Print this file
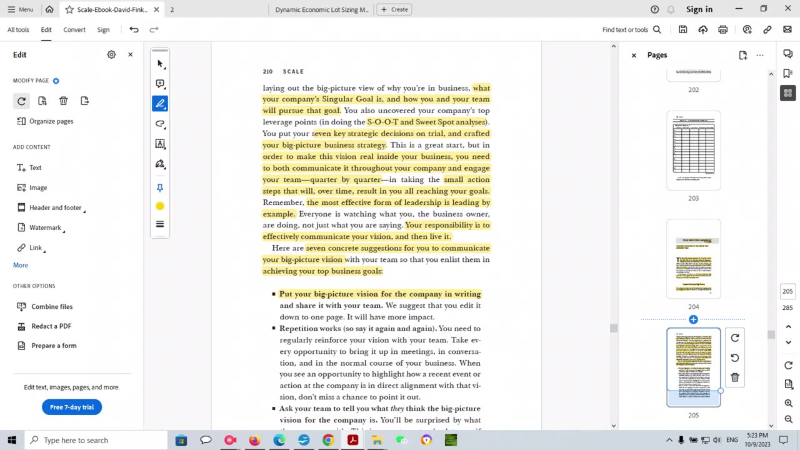800x450 pixels. (723, 29)
